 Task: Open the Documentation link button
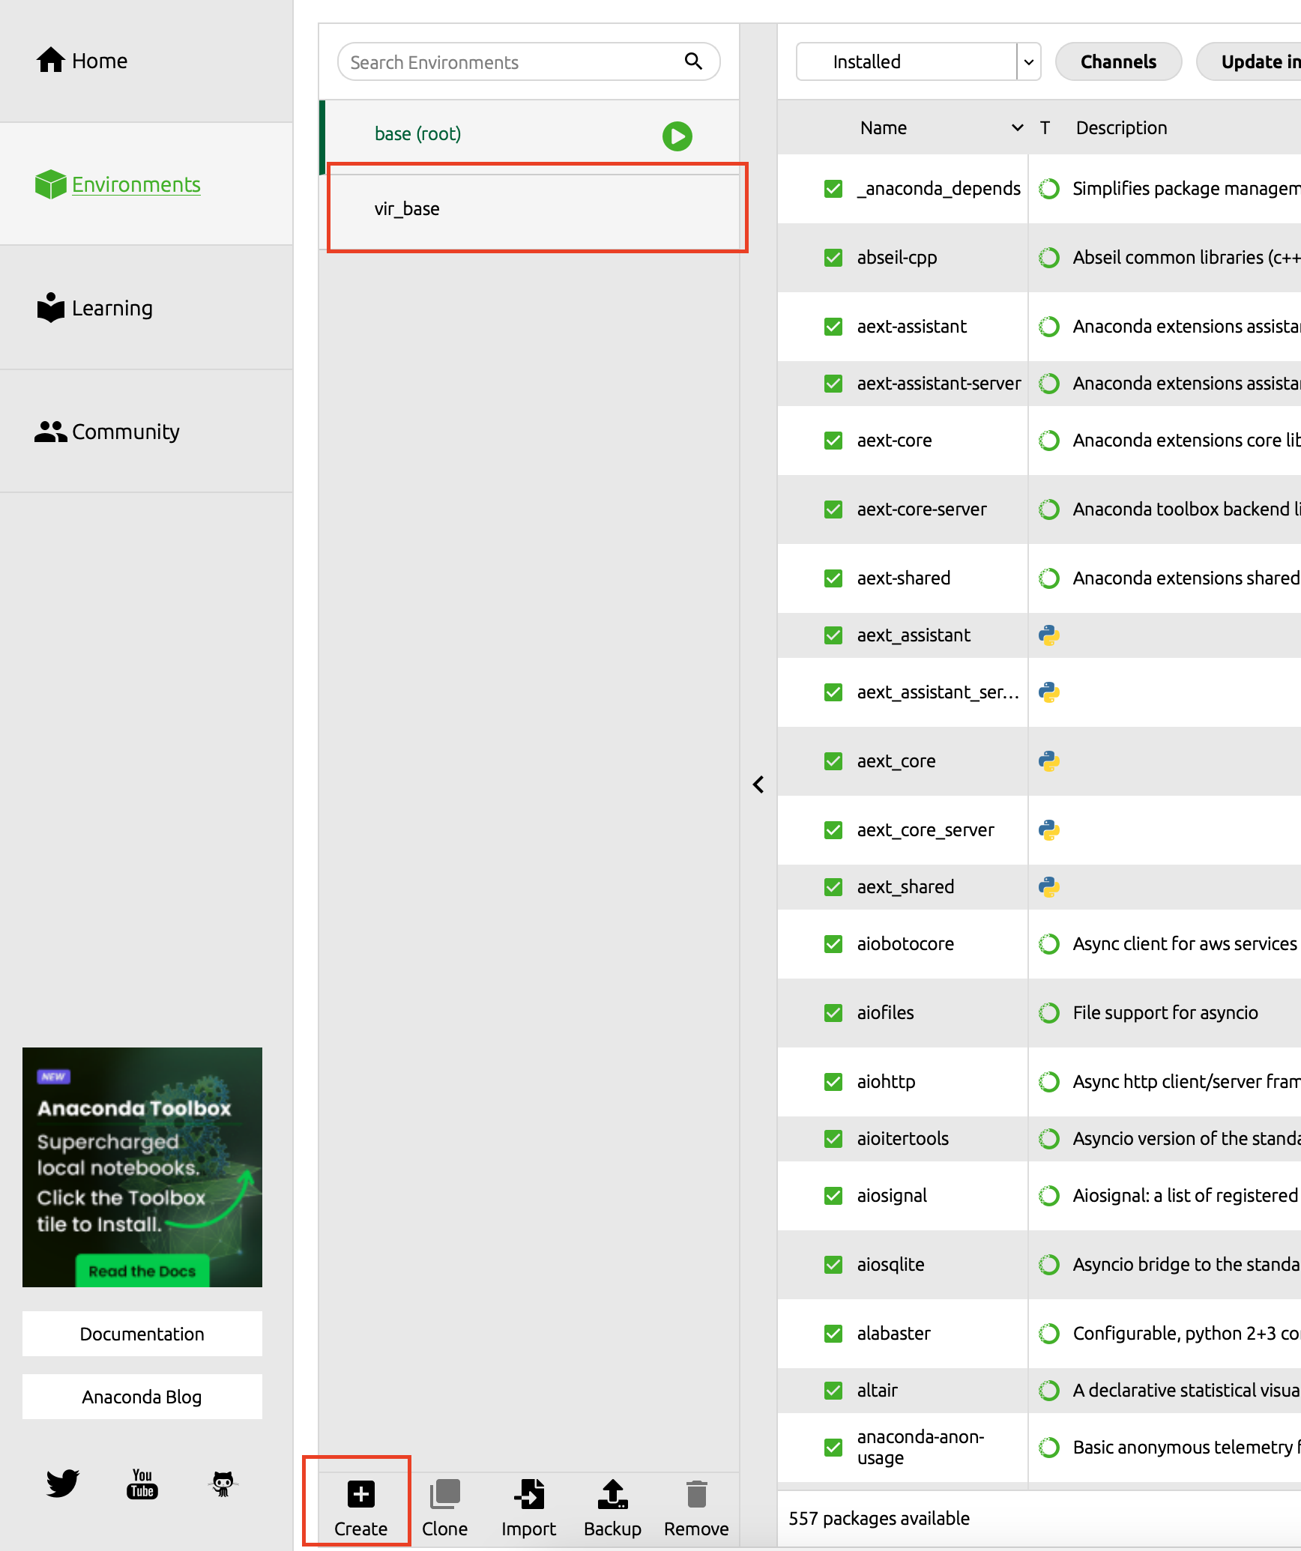tap(142, 1334)
